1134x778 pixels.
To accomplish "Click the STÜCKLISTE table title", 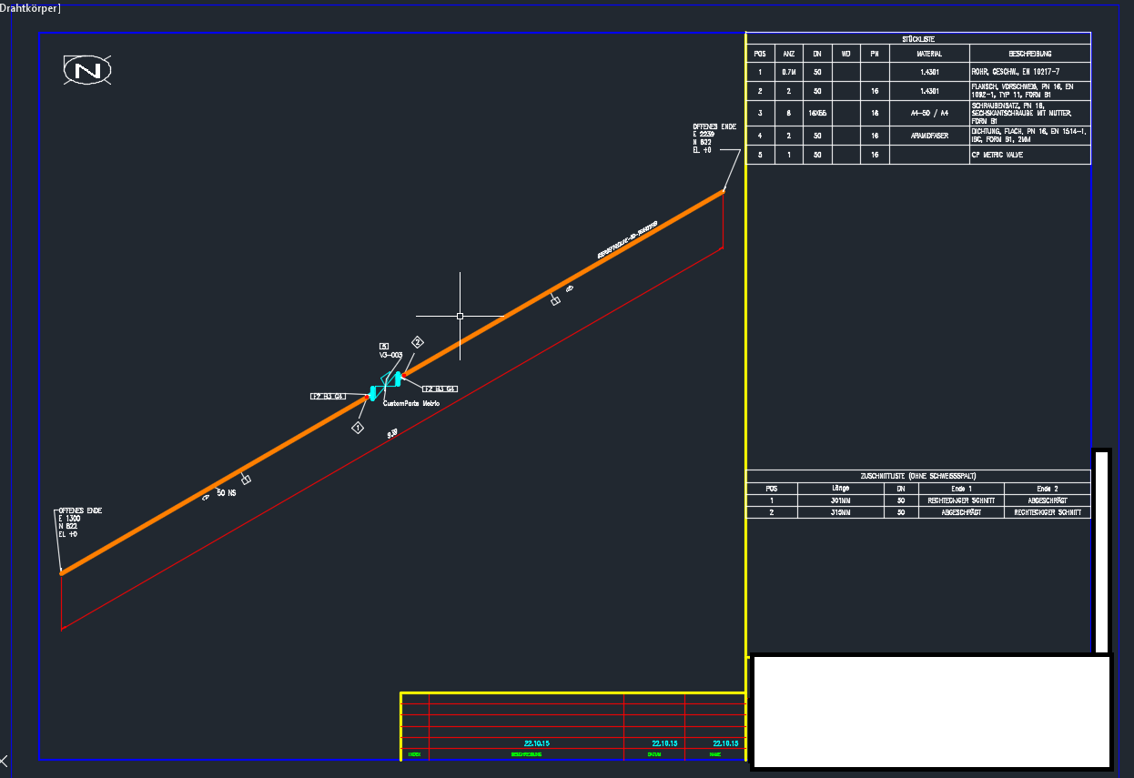I will click(918, 39).
